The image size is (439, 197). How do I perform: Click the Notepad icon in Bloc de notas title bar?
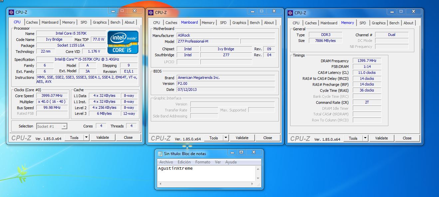[x=160, y=154]
